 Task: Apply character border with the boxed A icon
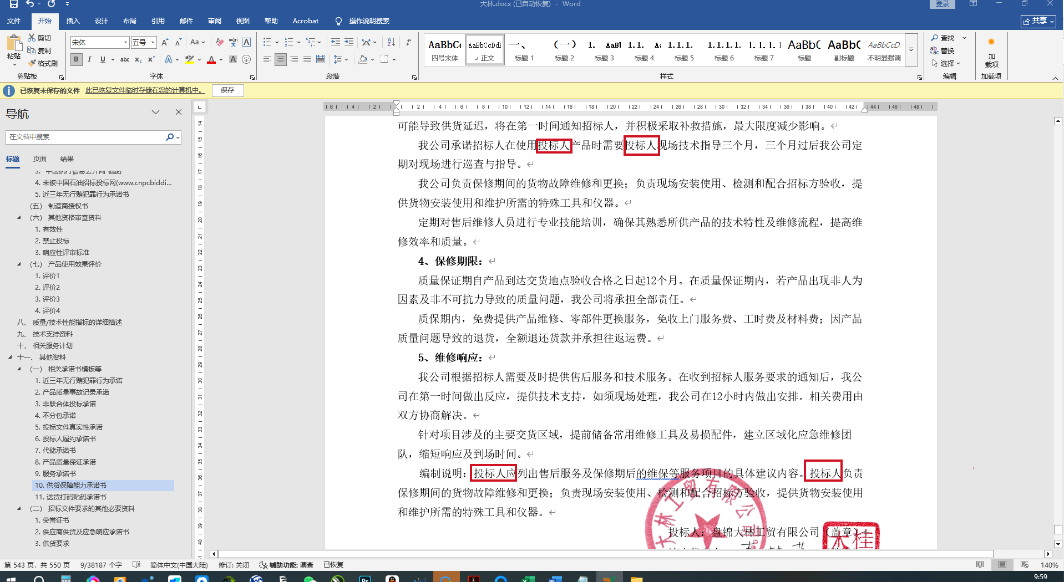tap(246, 42)
